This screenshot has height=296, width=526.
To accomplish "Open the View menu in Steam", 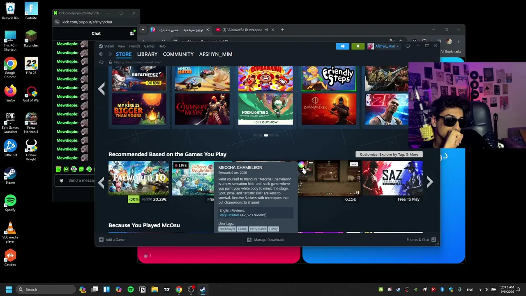I will (122, 46).
